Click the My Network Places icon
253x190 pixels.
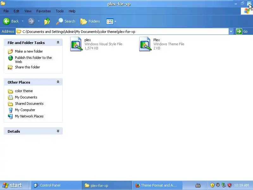click(x=10, y=116)
